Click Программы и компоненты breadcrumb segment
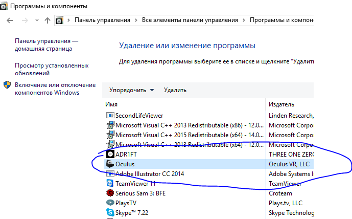 (281, 20)
